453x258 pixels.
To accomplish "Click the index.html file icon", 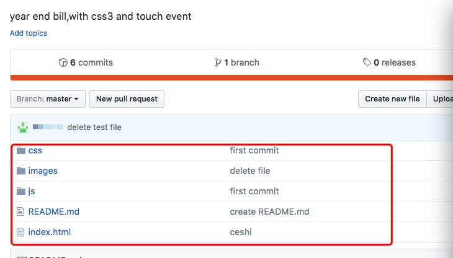I will (x=20, y=232).
